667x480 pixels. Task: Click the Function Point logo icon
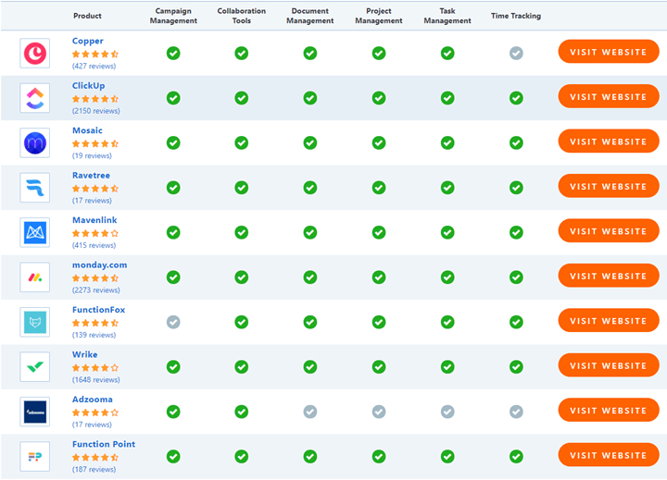(35, 456)
